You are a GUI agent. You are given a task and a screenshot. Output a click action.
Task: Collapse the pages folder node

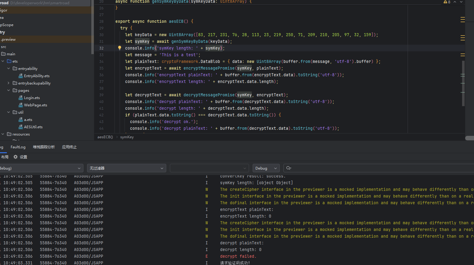click(x=9, y=91)
